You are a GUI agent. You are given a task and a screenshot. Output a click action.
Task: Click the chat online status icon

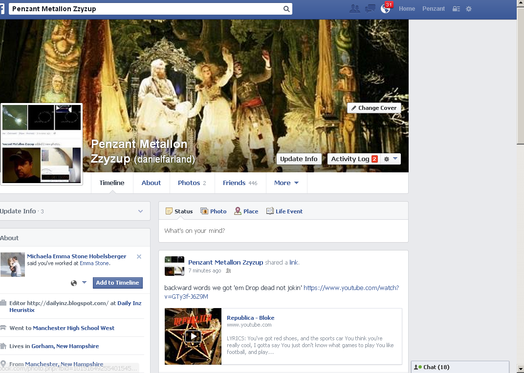[x=418, y=367]
